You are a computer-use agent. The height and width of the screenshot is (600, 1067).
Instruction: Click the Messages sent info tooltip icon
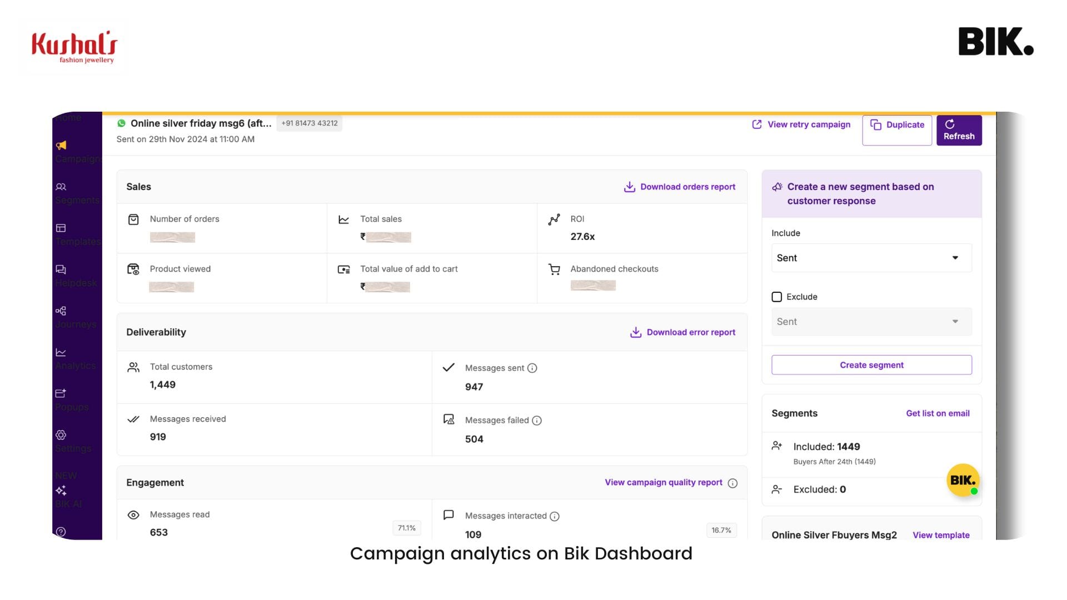click(533, 368)
